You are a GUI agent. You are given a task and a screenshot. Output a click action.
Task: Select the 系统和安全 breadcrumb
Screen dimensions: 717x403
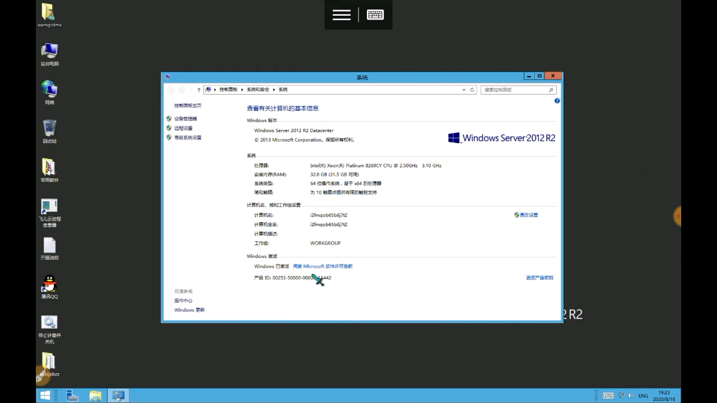[258, 90]
